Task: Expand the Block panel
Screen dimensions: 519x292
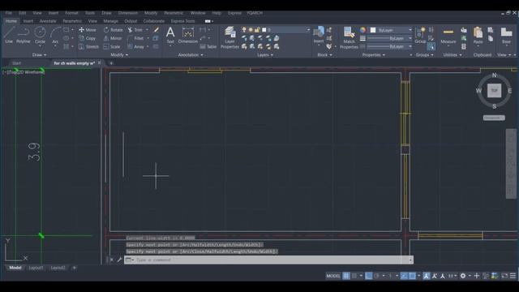Action: 324,55
